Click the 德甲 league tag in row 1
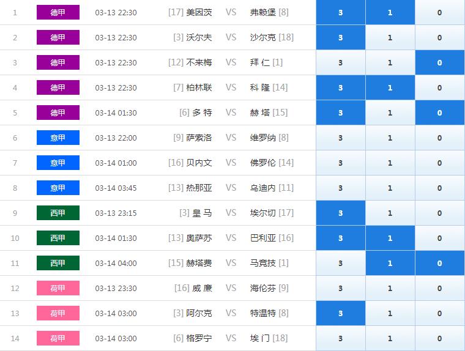465x351 pixels. click(58, 12)
